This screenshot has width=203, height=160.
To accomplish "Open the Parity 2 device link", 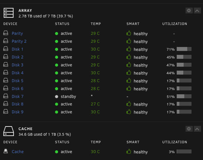I will (19, 41).
